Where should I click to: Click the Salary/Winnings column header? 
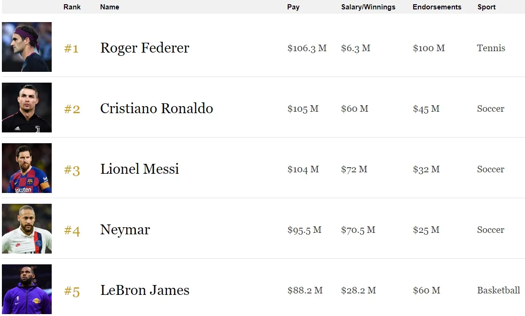368,7
